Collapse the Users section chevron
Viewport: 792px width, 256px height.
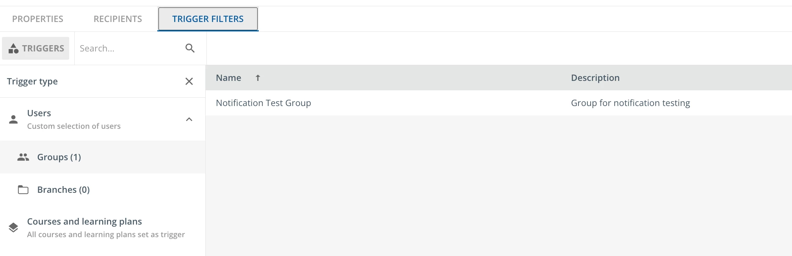click(189, 119)
